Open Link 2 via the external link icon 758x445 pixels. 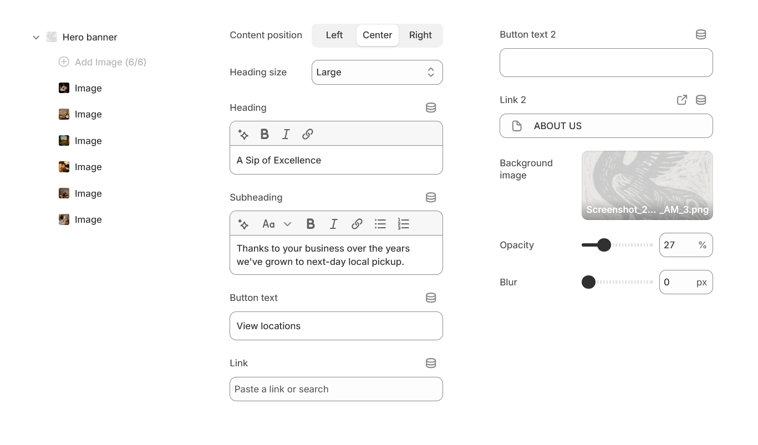(x=682, y=100)
